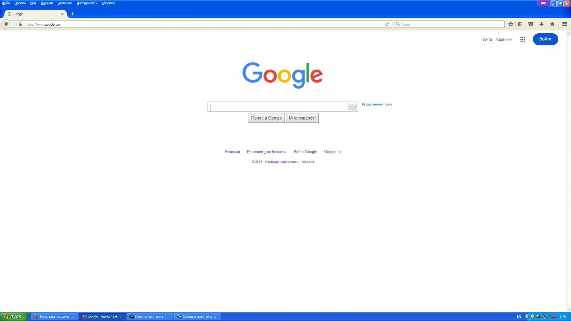Click the EN language indicator
571x321 pixels.
[519, 317]
